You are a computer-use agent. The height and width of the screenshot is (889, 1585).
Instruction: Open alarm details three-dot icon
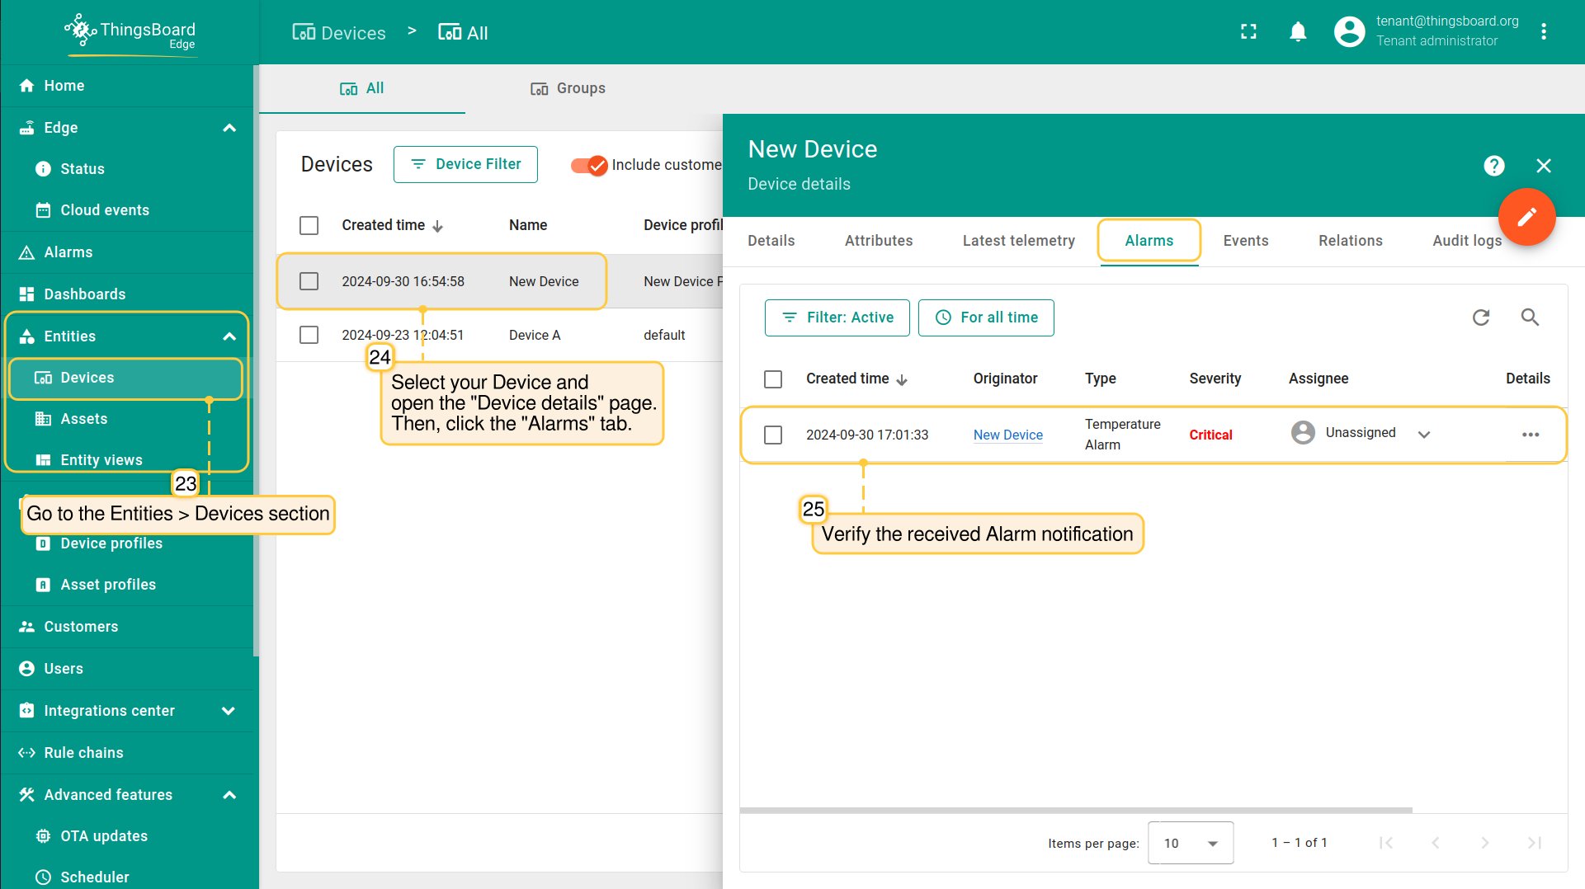pos(1531,435)
